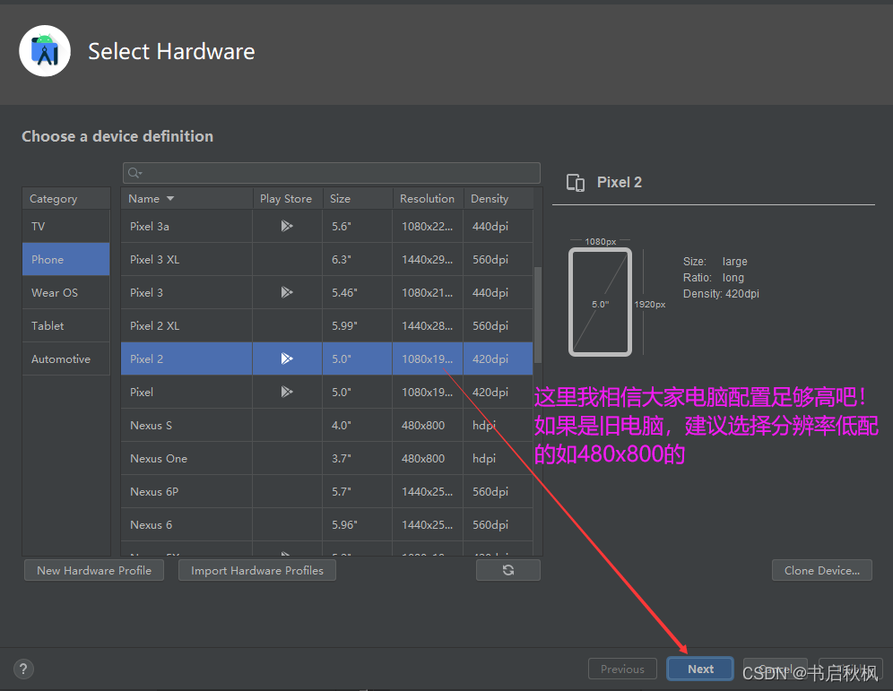893x691 pixels.
Task: Select Pixel 3 XL device row
Action: 327,259
